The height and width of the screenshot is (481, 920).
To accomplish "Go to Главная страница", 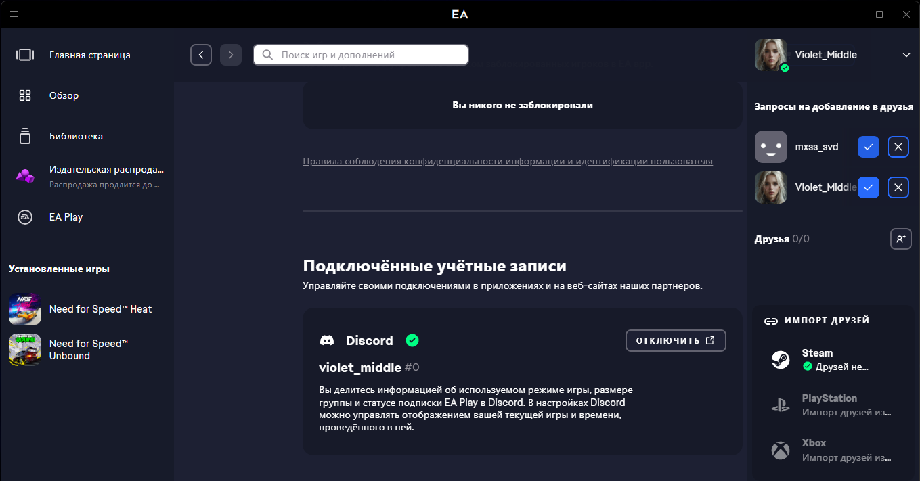I will tap(89, 55).
